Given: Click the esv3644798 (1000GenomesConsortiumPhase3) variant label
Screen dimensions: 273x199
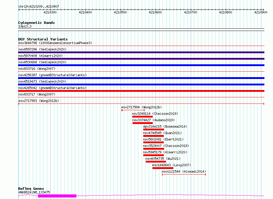Looking at the screenshot, I should click(x=55, y=43).
